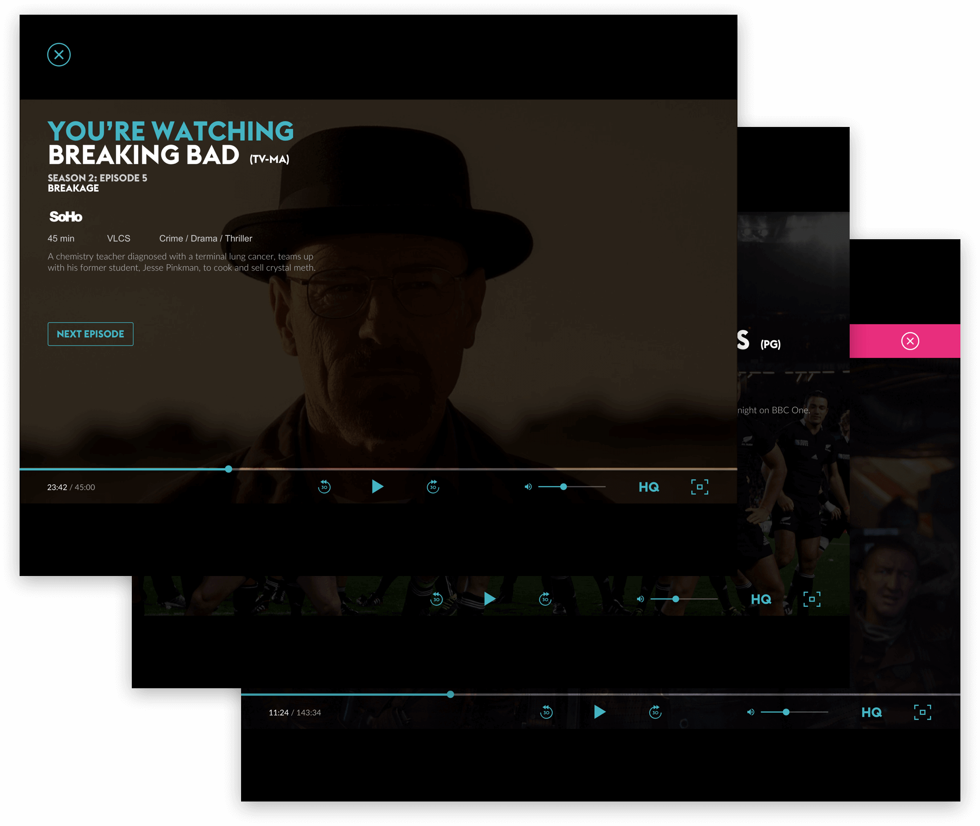Enter fullscreen in the rugby player window
Image resolution: width=980 pixels, height=826 pixels.
click(x=812, y=599)
